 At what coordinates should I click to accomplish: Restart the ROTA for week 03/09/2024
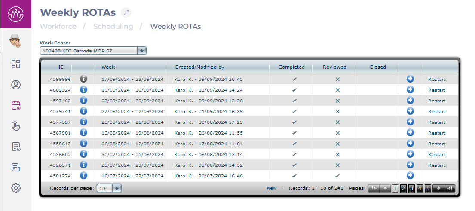(437, 101)
